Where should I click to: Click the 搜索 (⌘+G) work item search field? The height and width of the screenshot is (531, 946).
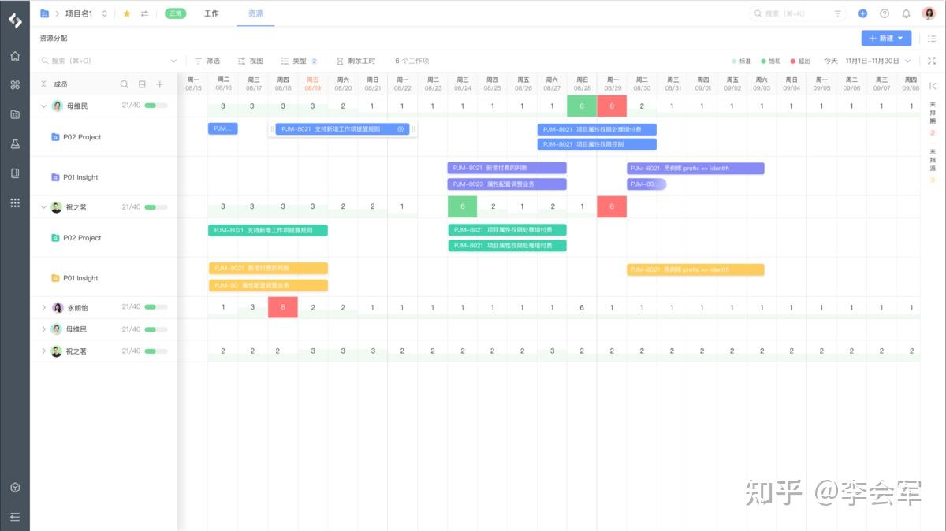pyautogui.click(x=110, y=61)
